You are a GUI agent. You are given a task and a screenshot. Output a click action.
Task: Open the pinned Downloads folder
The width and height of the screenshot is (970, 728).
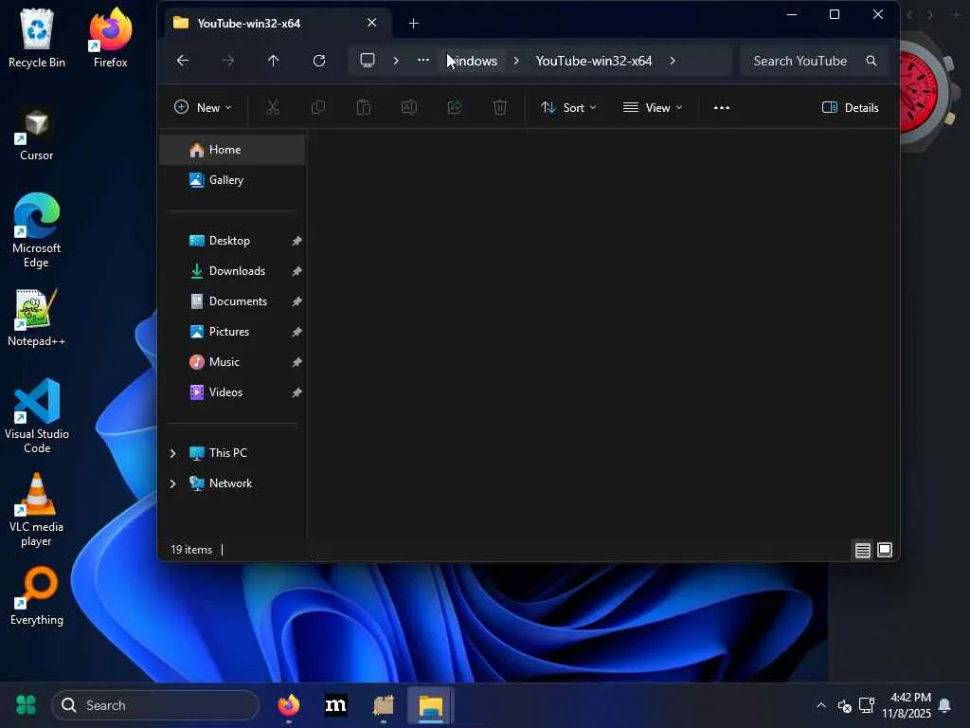point(232,270)
